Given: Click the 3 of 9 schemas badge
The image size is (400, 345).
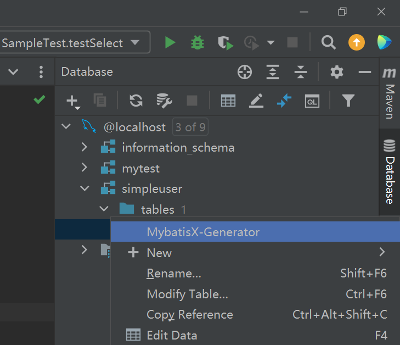Looking at the screenshot, I should pos(190,127).
